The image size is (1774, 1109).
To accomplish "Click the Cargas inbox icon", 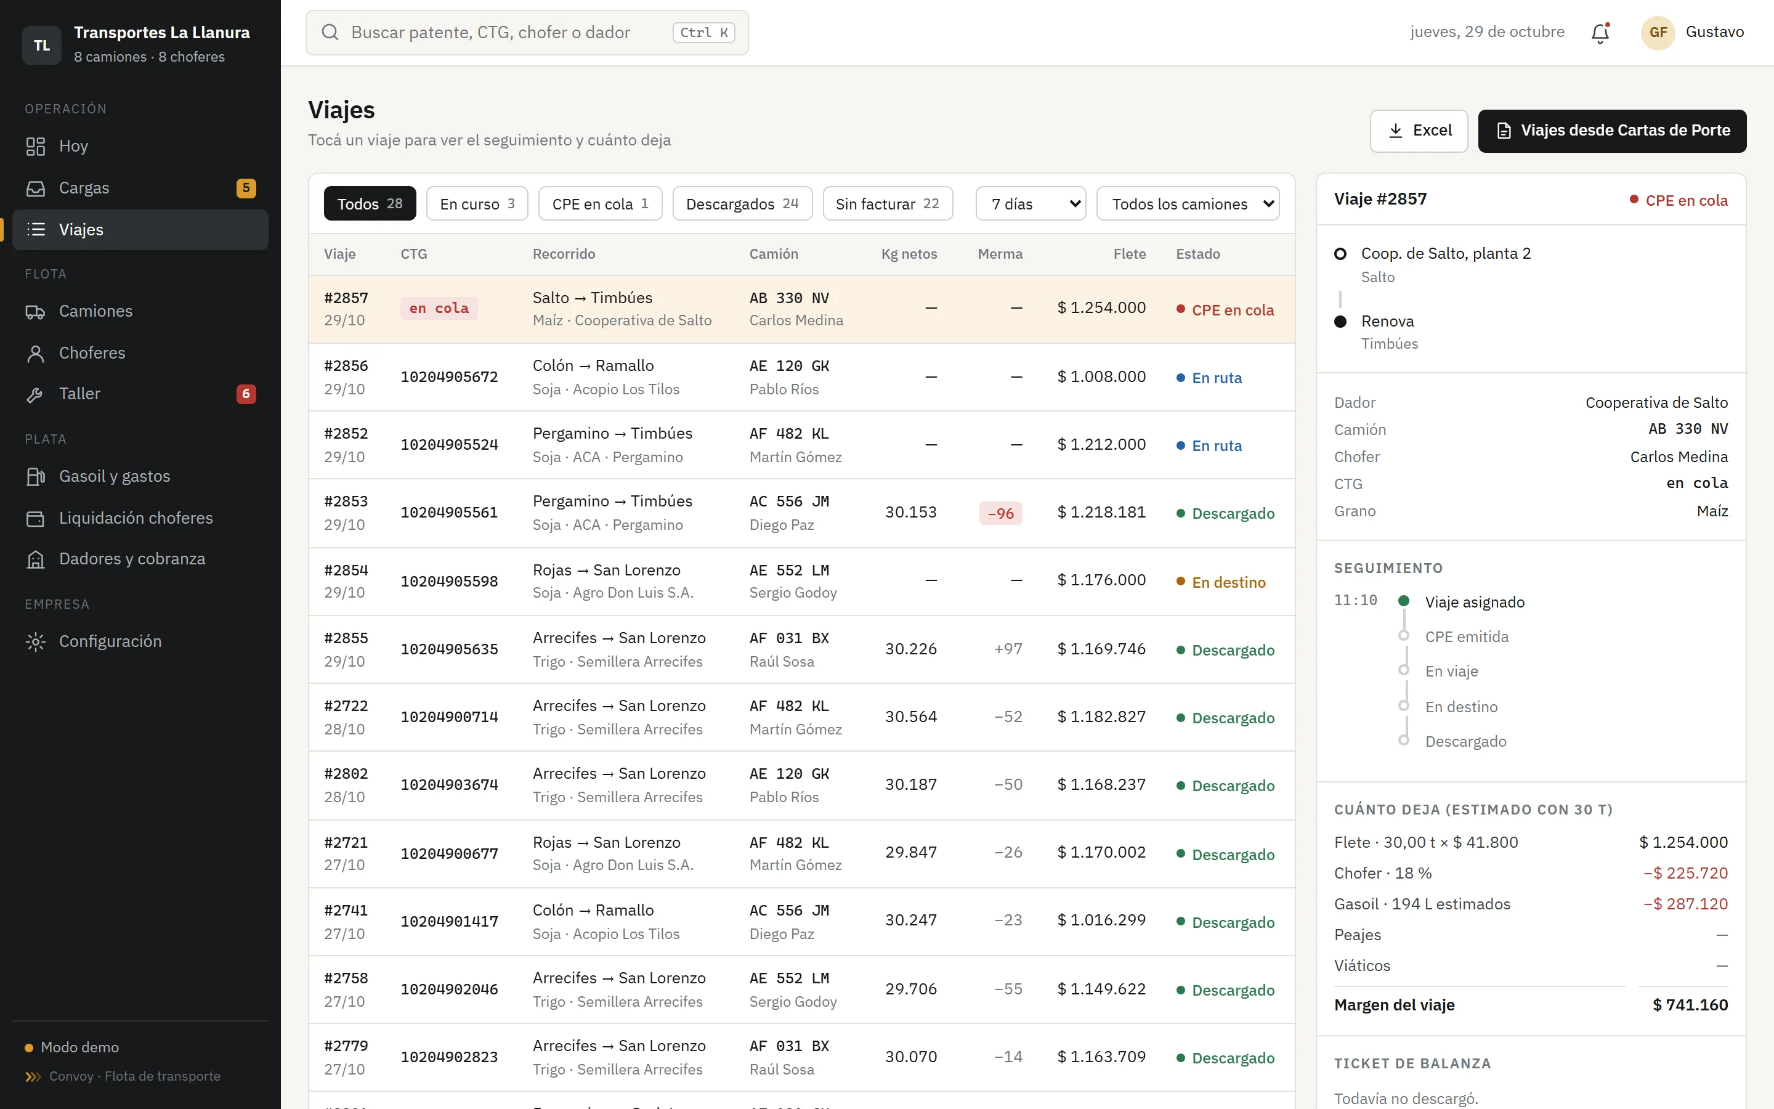I will (x=35, y=189).
